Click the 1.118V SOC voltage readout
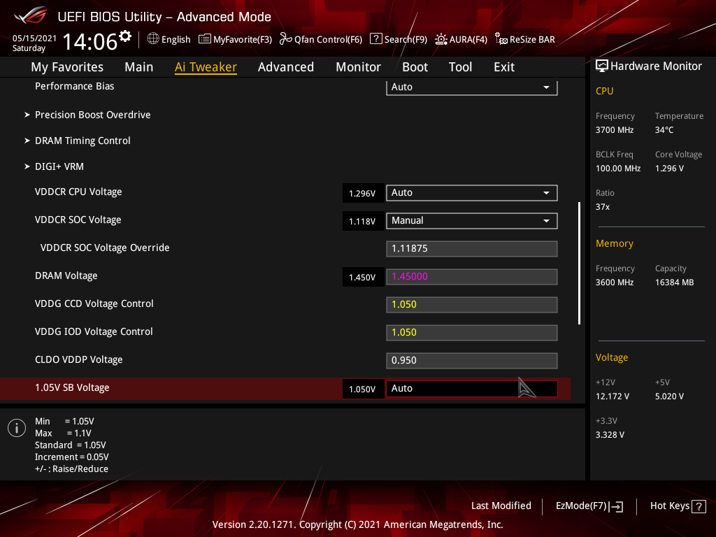Image resolution: width=716 pixels, height=537 pixels. click(363, 222)
